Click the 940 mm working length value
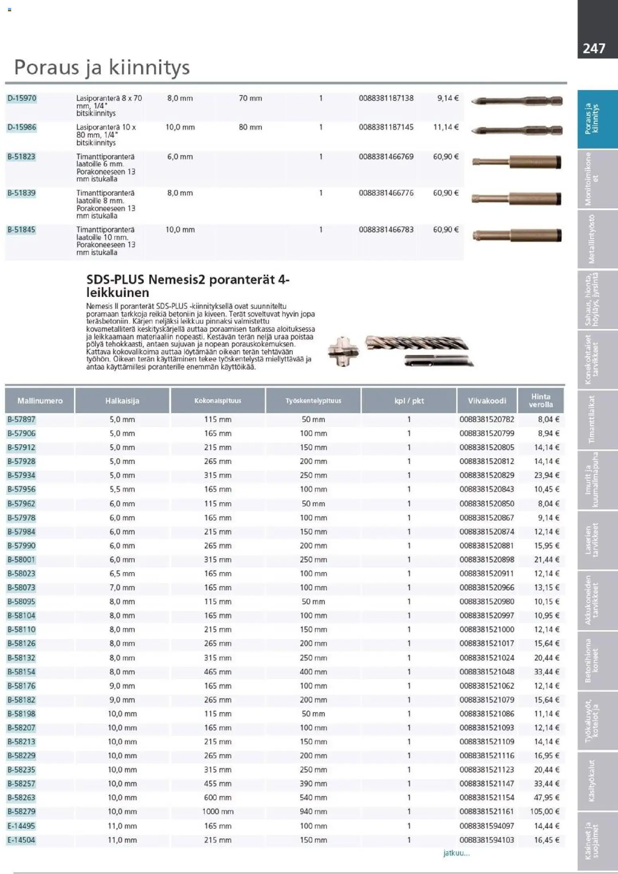The width and height of the screenshot is (618, 874). click(313, 811)
